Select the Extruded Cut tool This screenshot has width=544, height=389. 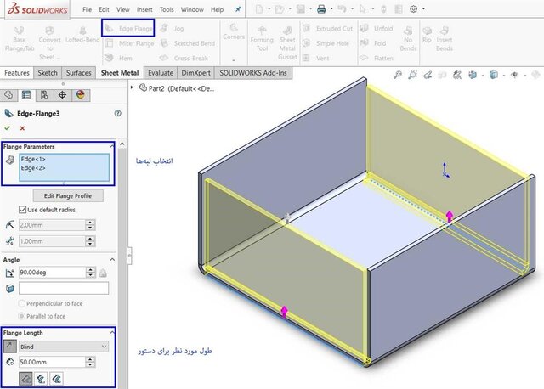tap(327, 28)
